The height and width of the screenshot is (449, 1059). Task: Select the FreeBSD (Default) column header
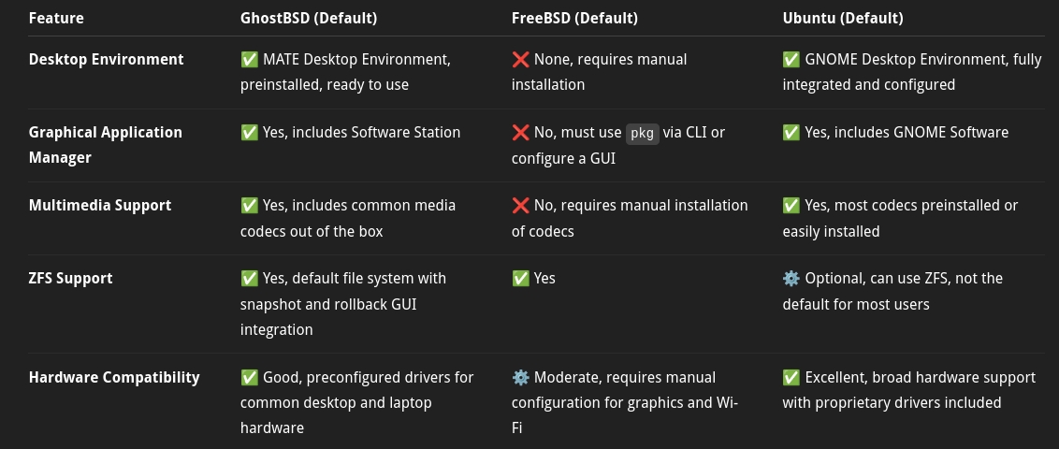[574, 18]
